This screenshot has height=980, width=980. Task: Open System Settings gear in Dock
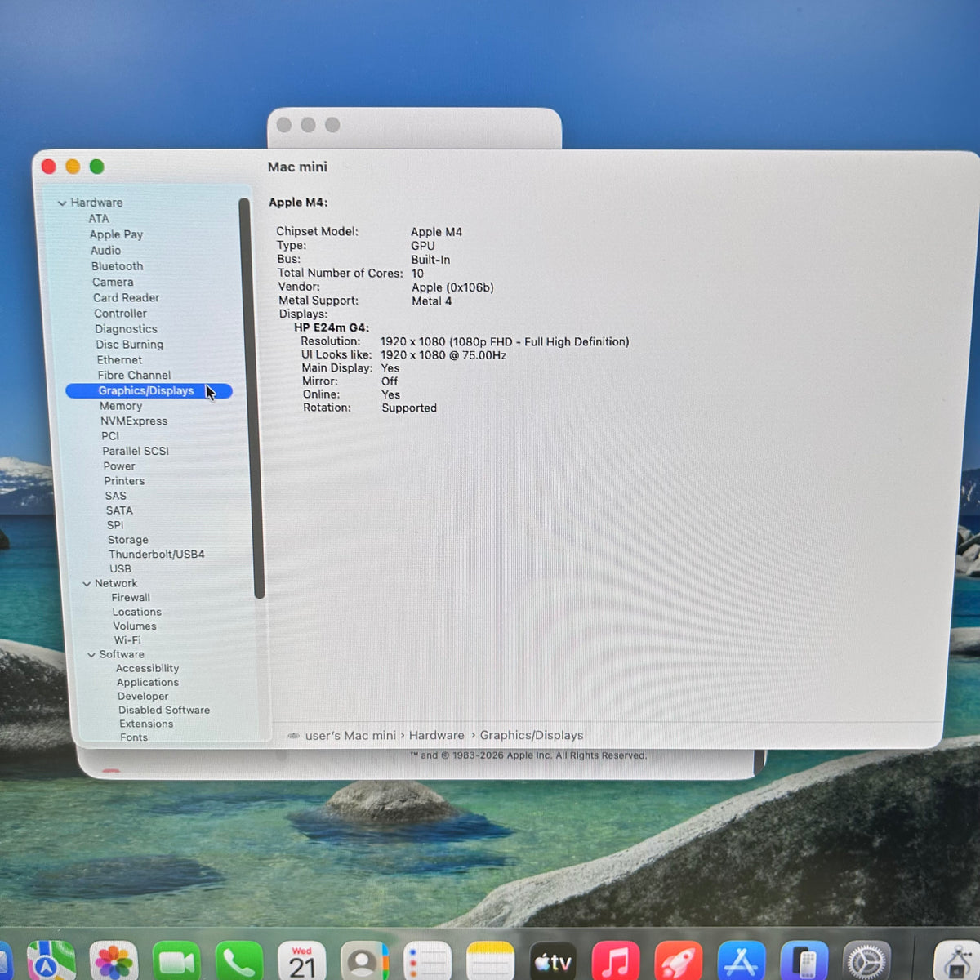click(866, 960)
